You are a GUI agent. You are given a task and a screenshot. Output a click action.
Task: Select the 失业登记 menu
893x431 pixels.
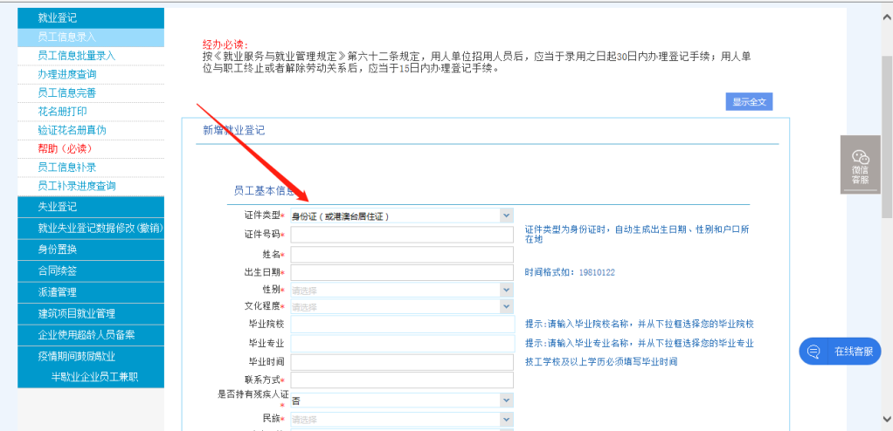click(91, 207)
